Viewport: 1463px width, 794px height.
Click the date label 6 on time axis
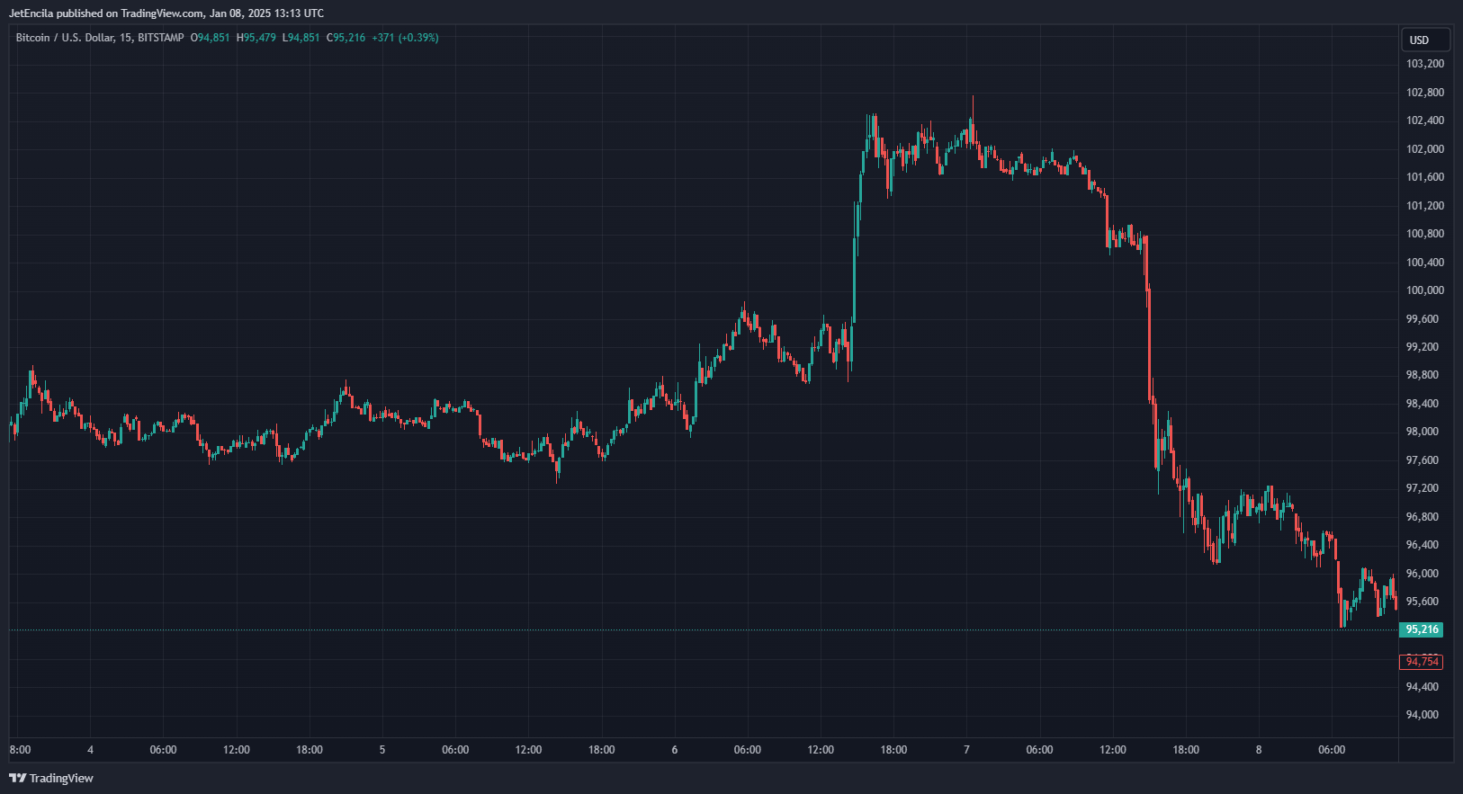coord(675,750)
